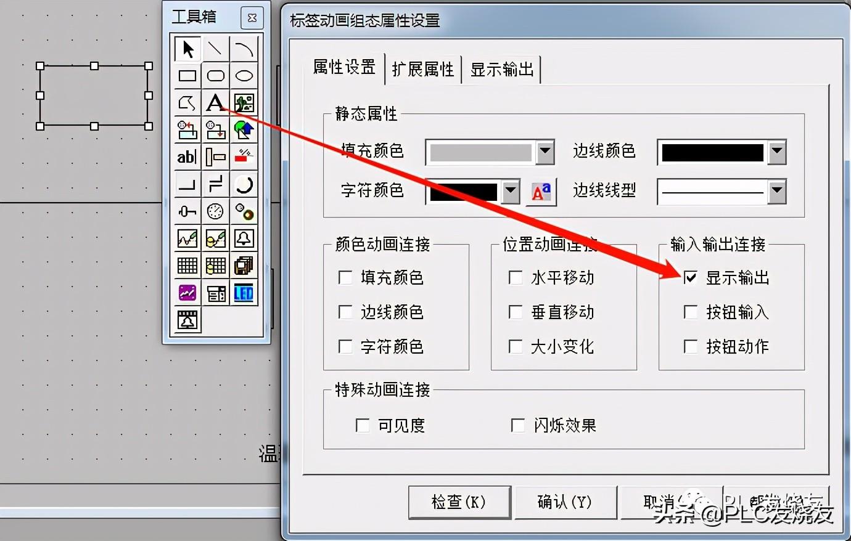Image resolution: width=851 pixels, height=541 pixels.
Task: Select the blue LED display tool
Action: [x=244, y=293]
